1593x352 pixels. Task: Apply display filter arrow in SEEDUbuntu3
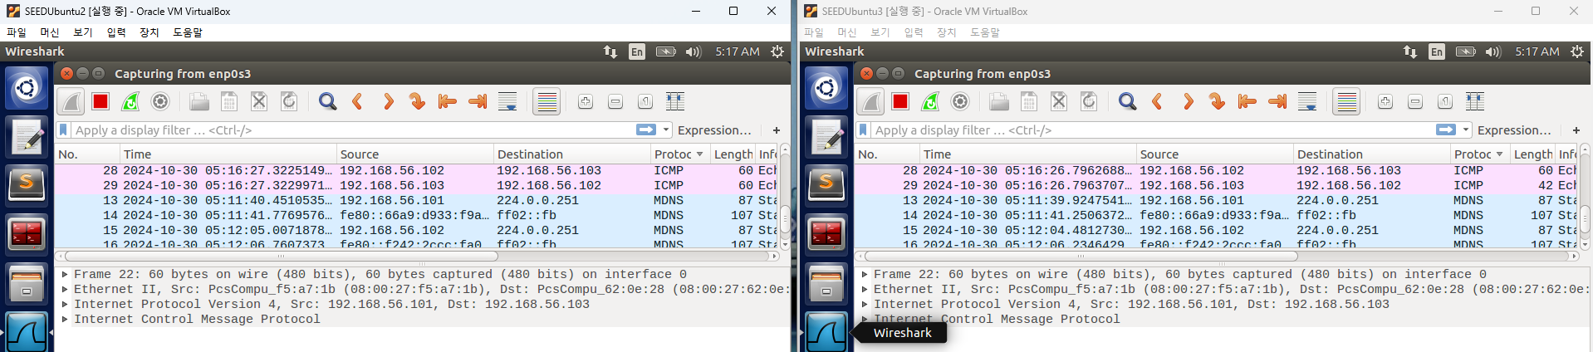coord(1446,130)
